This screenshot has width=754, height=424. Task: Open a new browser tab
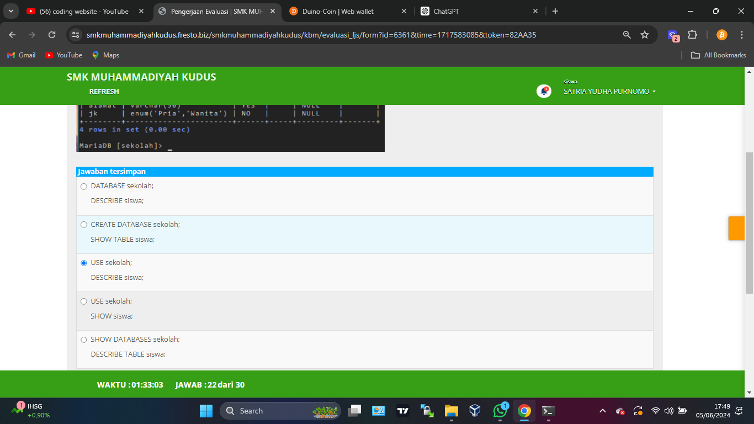click(x=555, y=11)
